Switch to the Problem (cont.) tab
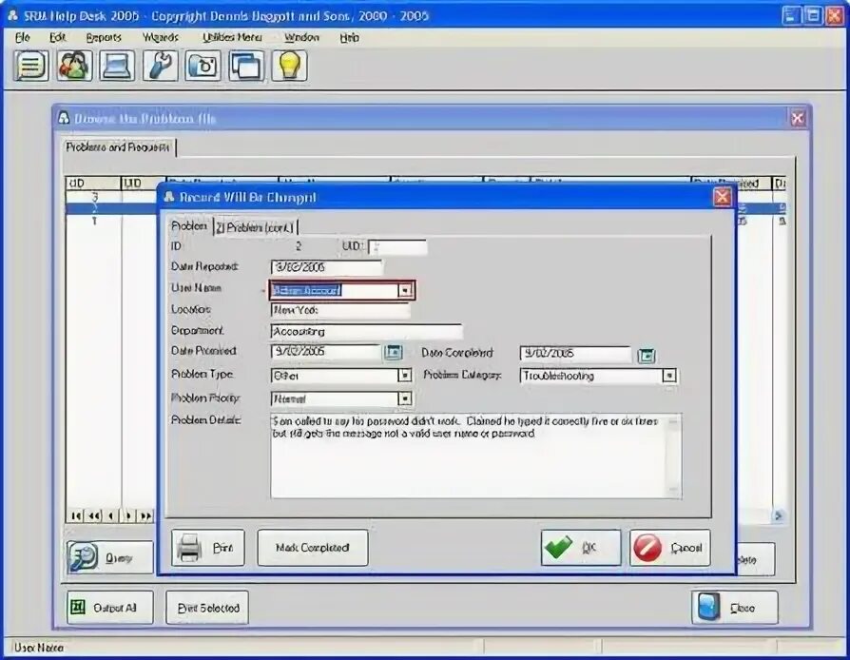Viewport: 850px width, 660px height. coord(255,228)
